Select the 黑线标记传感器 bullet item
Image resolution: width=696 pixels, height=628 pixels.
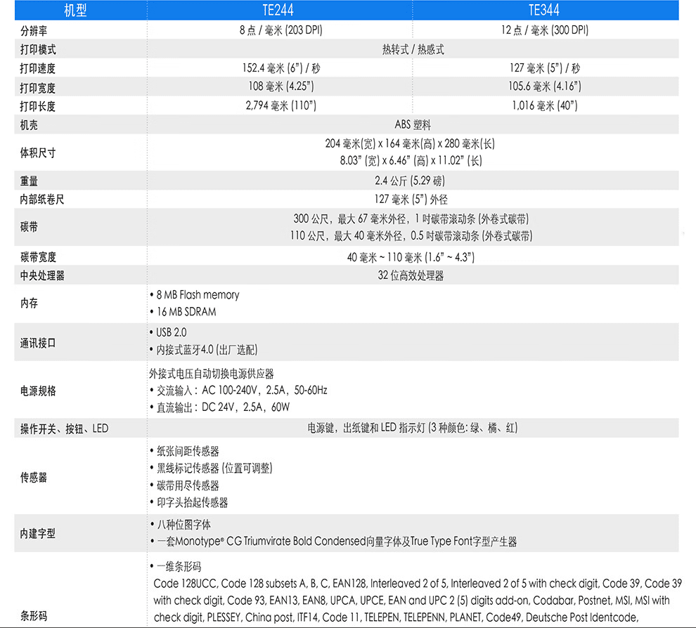(x=214, y=469)
